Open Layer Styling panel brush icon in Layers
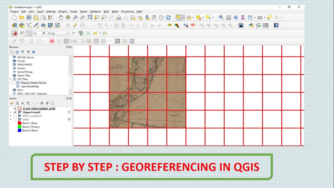This screenshot has width=334, height=188. coord(12,103)
